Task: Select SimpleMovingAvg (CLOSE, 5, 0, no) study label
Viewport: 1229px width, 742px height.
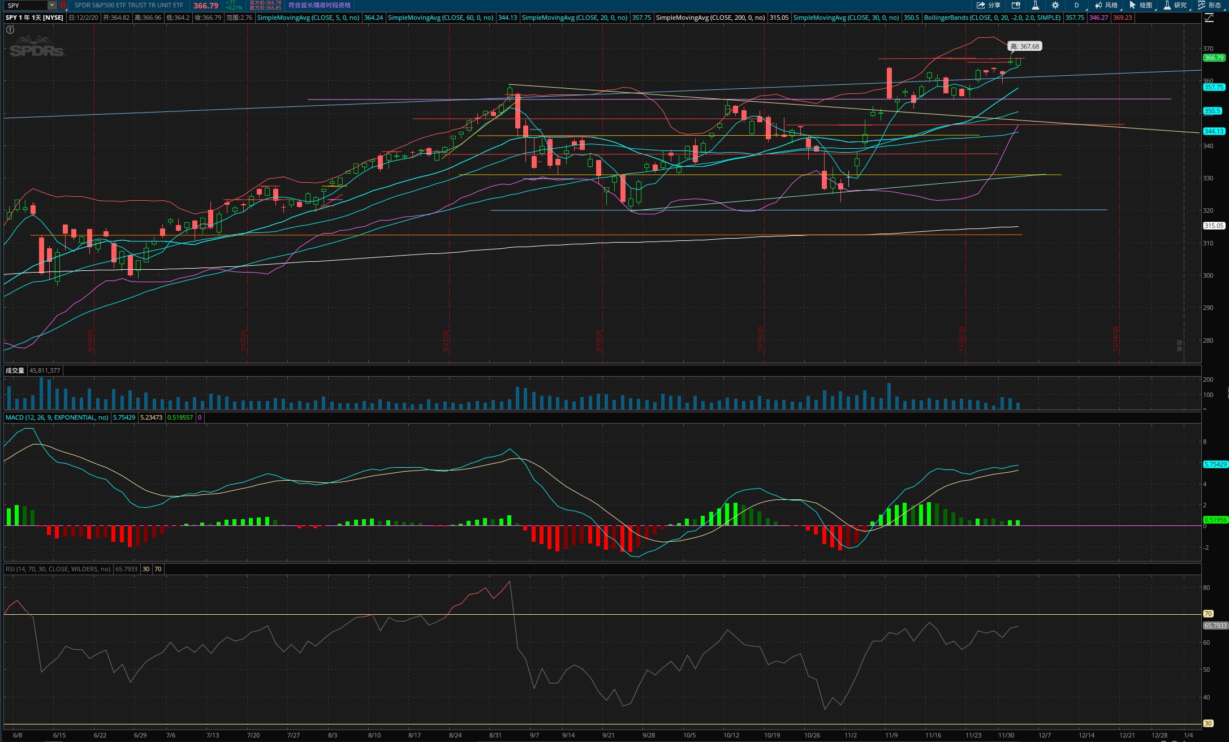Action: 308,18
